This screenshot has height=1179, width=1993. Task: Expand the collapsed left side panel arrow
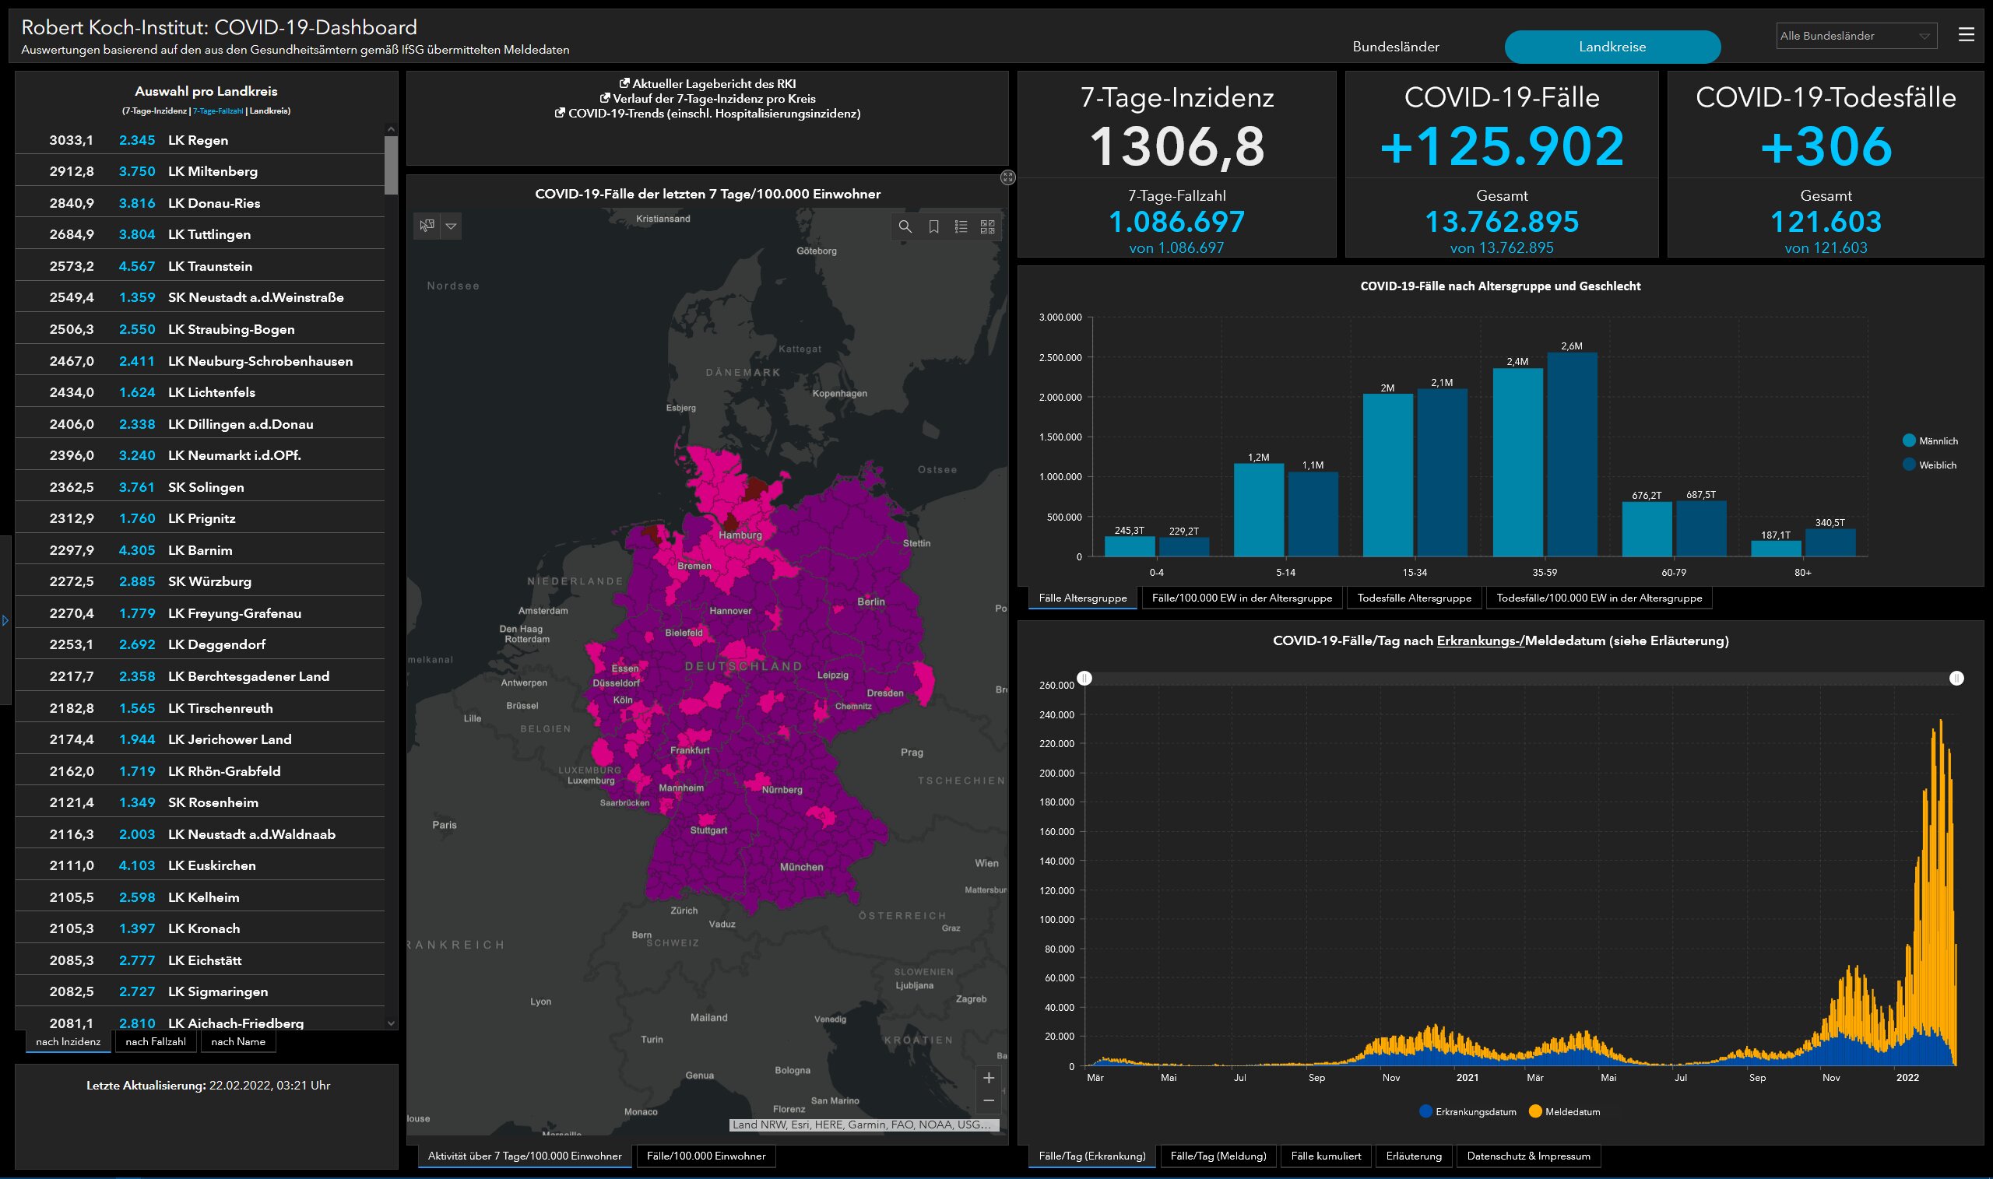(x=5, y=620)
